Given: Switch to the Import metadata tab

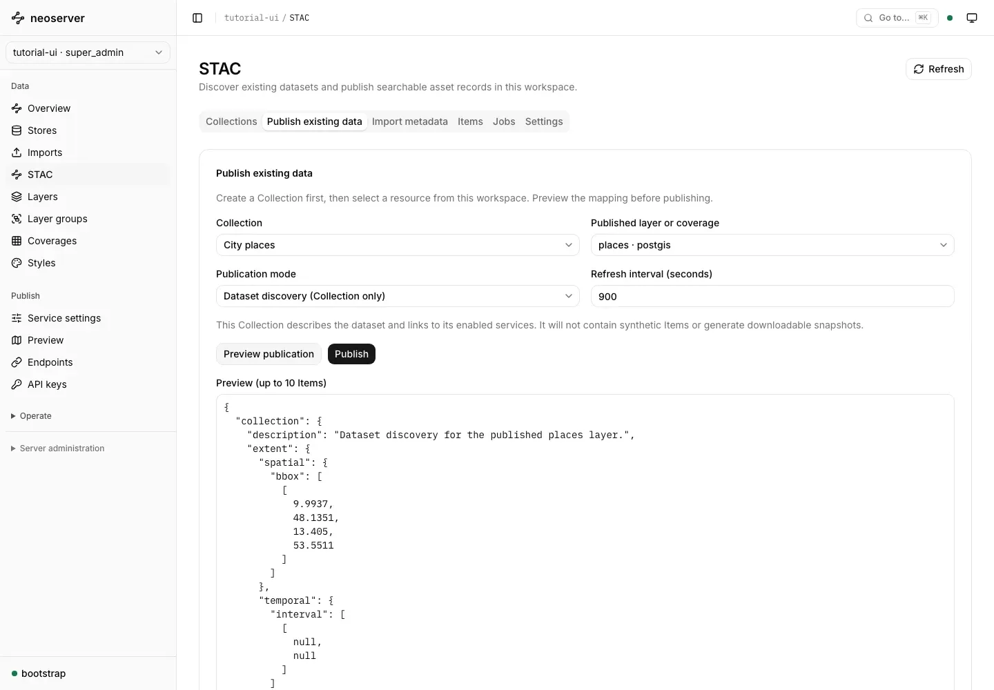Looking at the screenshot, I should coord(410,121).
